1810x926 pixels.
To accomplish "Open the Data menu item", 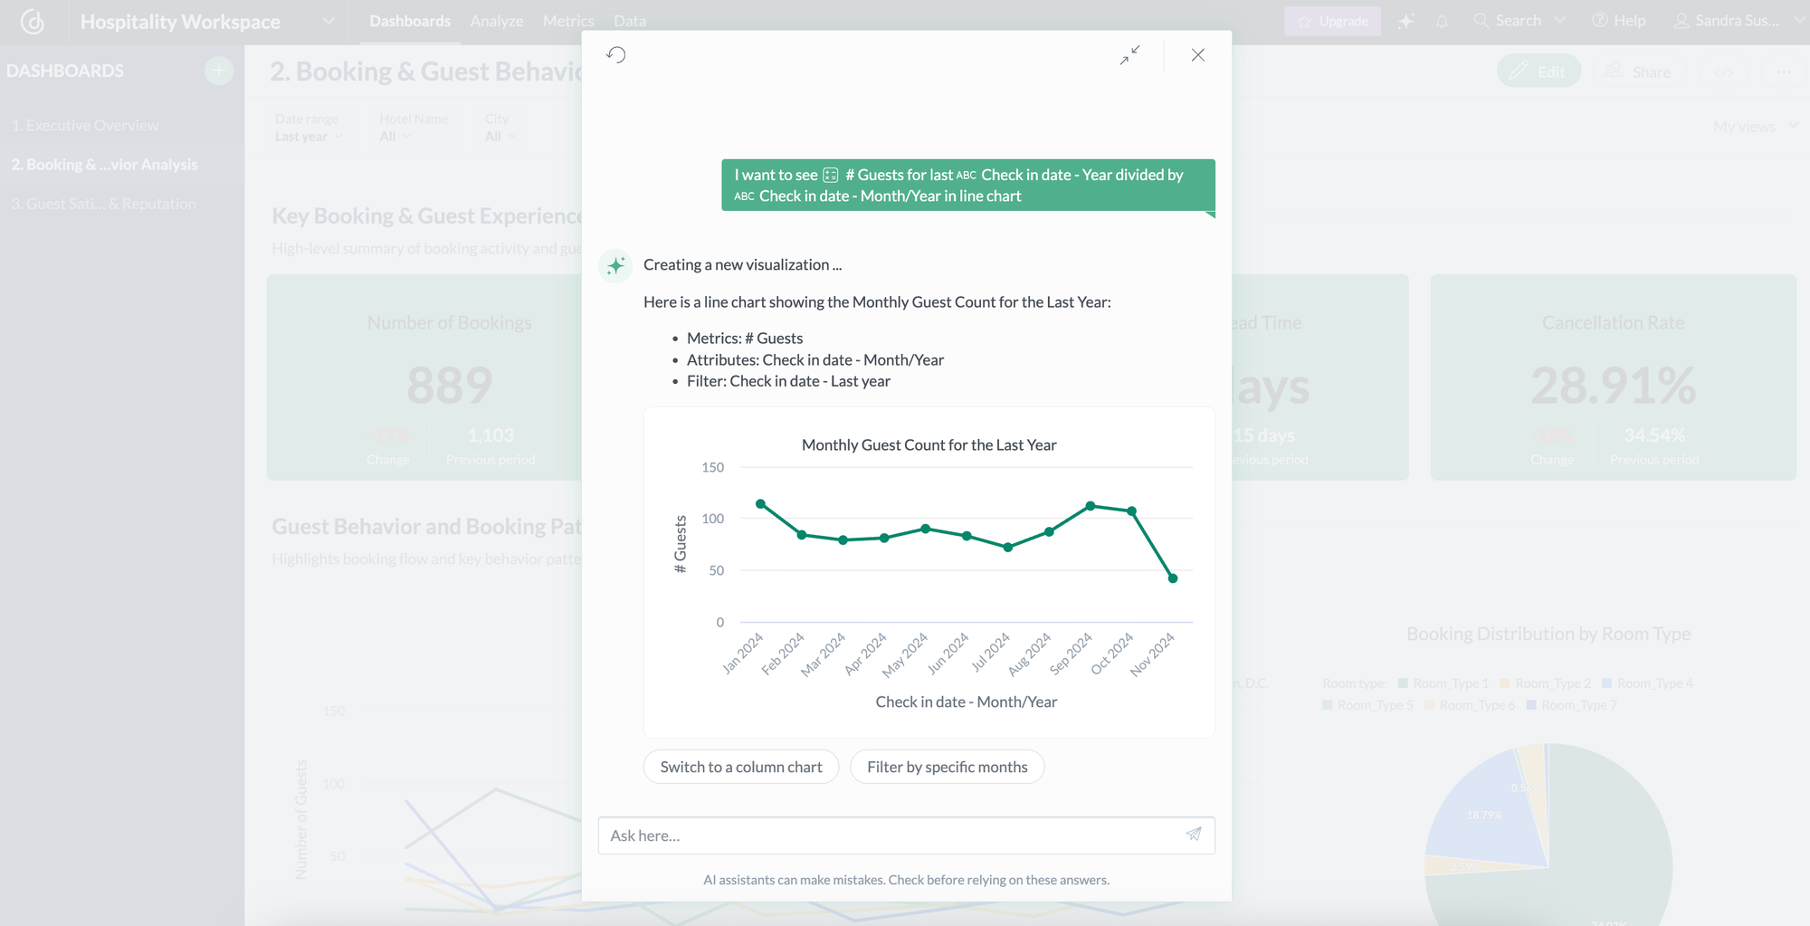I will point(629,20).
